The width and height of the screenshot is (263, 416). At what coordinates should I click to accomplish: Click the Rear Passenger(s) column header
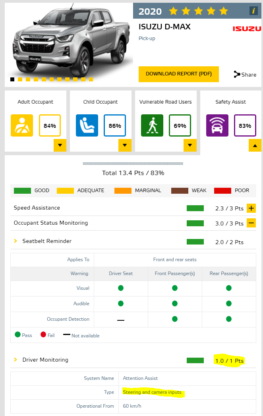tap(229, 273)
